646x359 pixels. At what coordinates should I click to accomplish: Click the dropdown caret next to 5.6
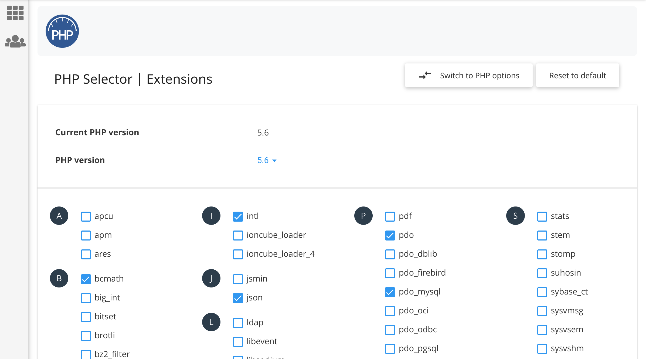pyautogui.click(x=274, y=161)
